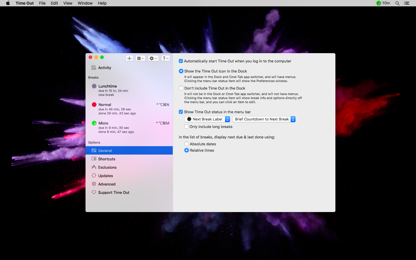Enable Only include long breaks
The width and height of the screenshot is (416, 260).
(x=186, y=127)
